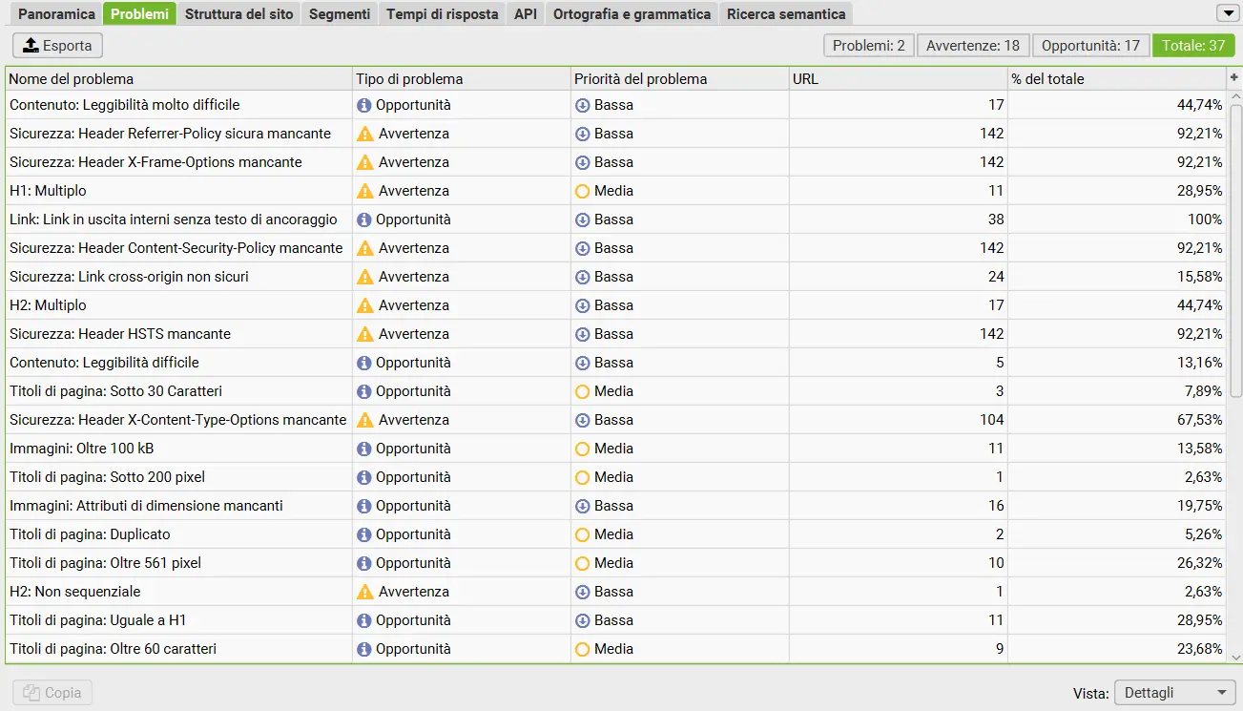Click the Media circle icon in the Sotto 30 Caratteri row
Image resolution: width=1243 pixels, height=711 pixels.
click(x=583, y=391)
